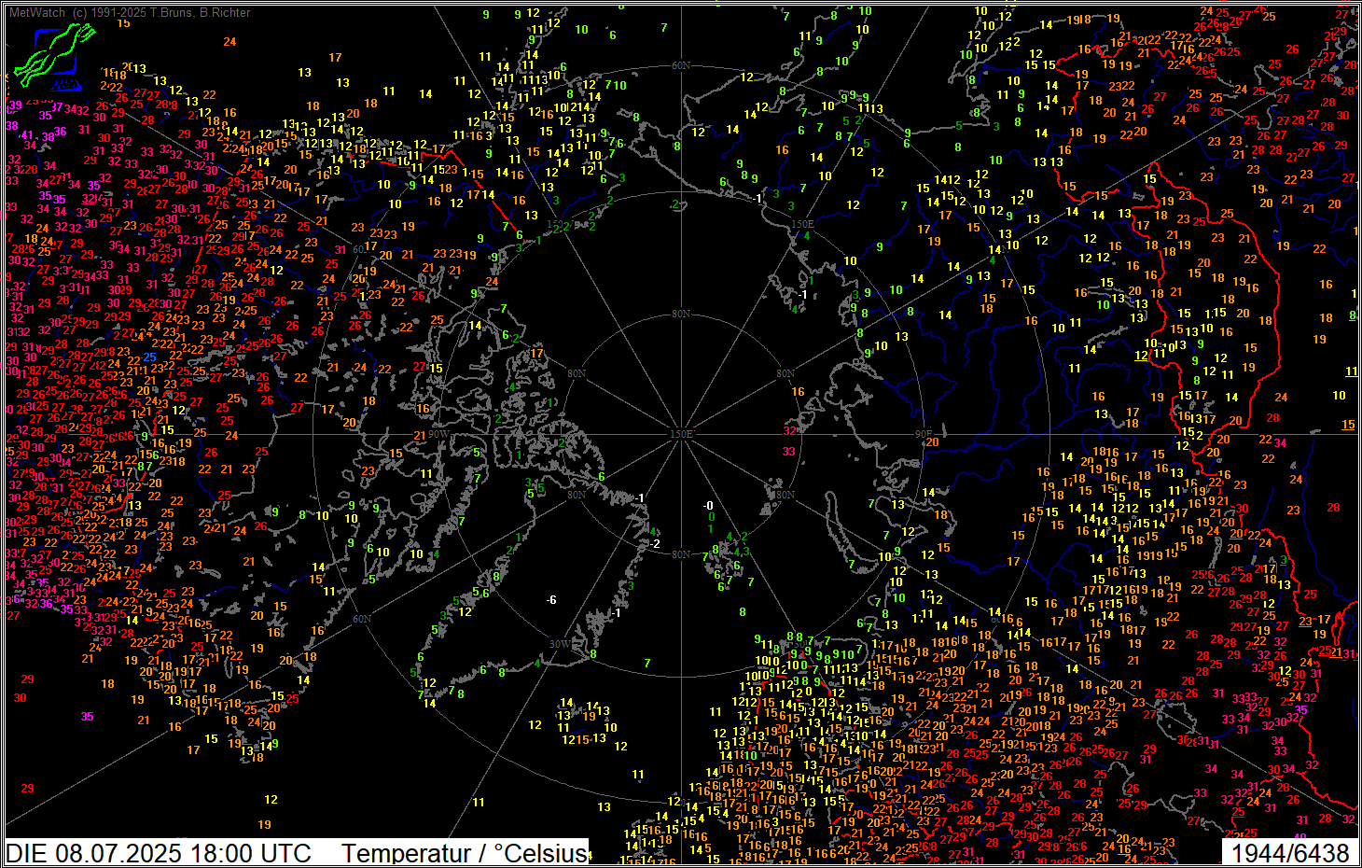Viewport: 1362px width, 868px height.
Task: Click the 80N label directly below the pole
Action: click(x=682, y=554)
